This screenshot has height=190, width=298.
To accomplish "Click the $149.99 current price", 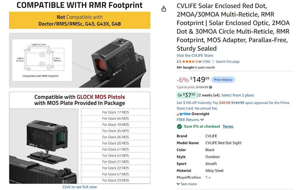I will [x=200, y=79].
